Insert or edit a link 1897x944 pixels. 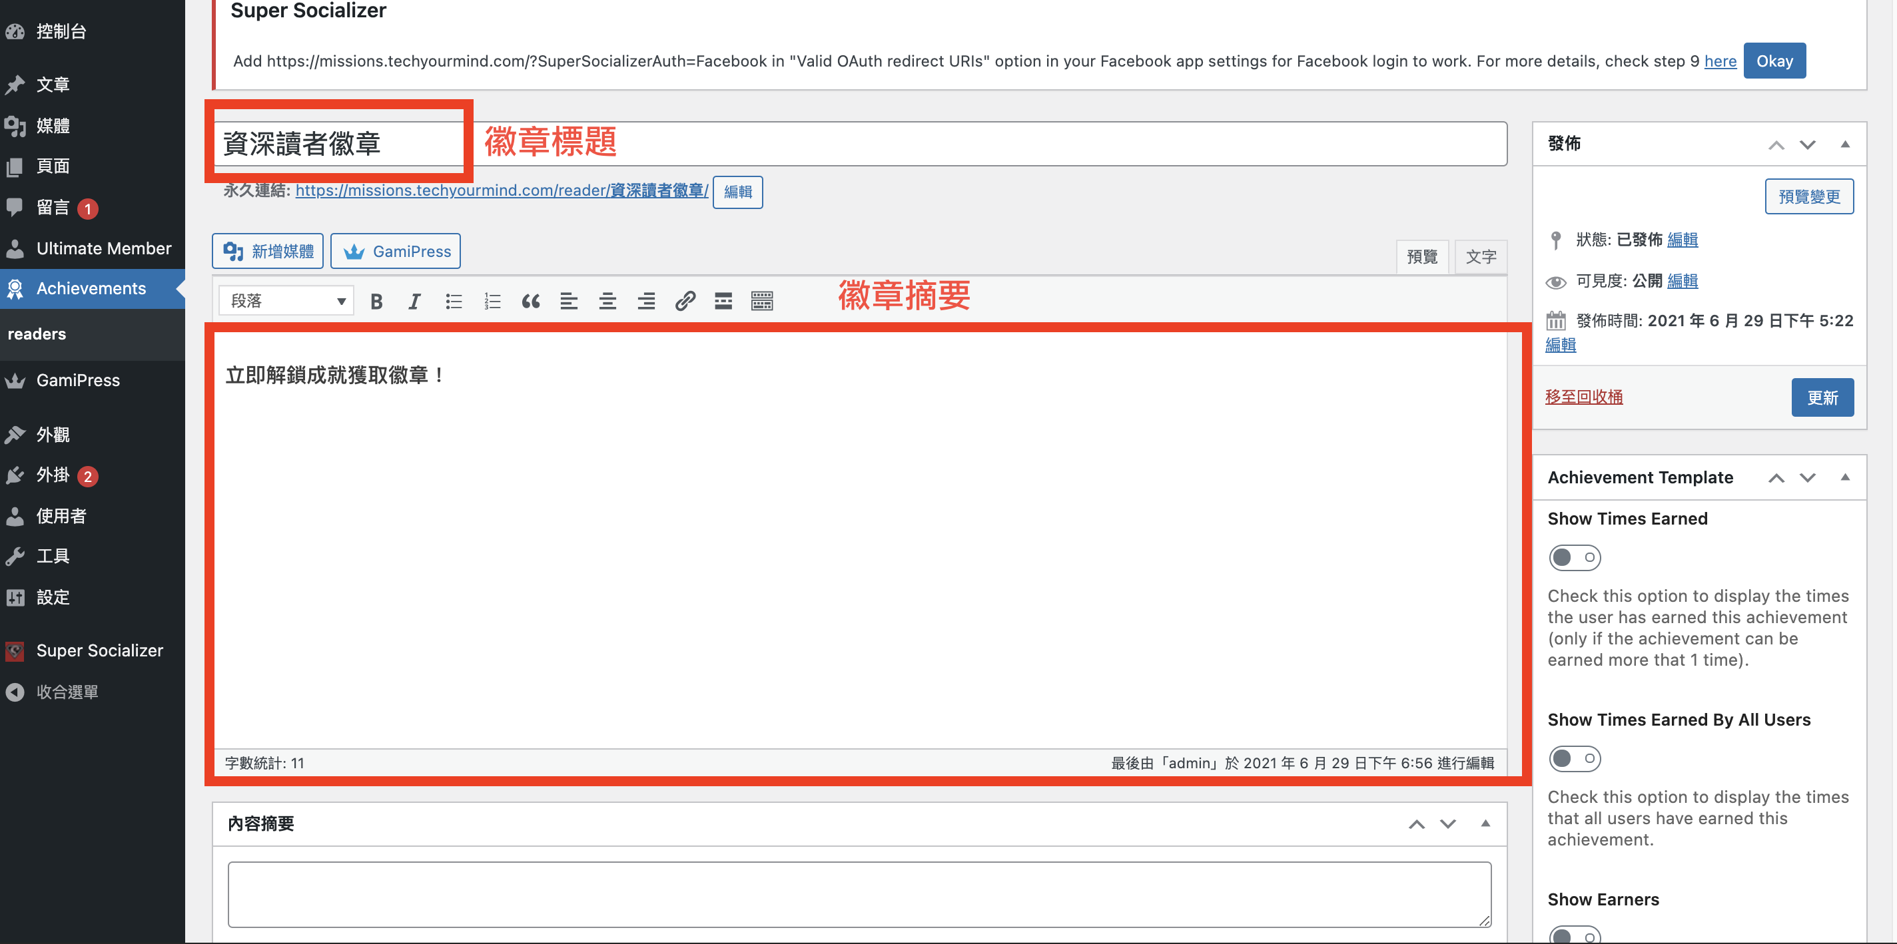[x=685, y=301]
